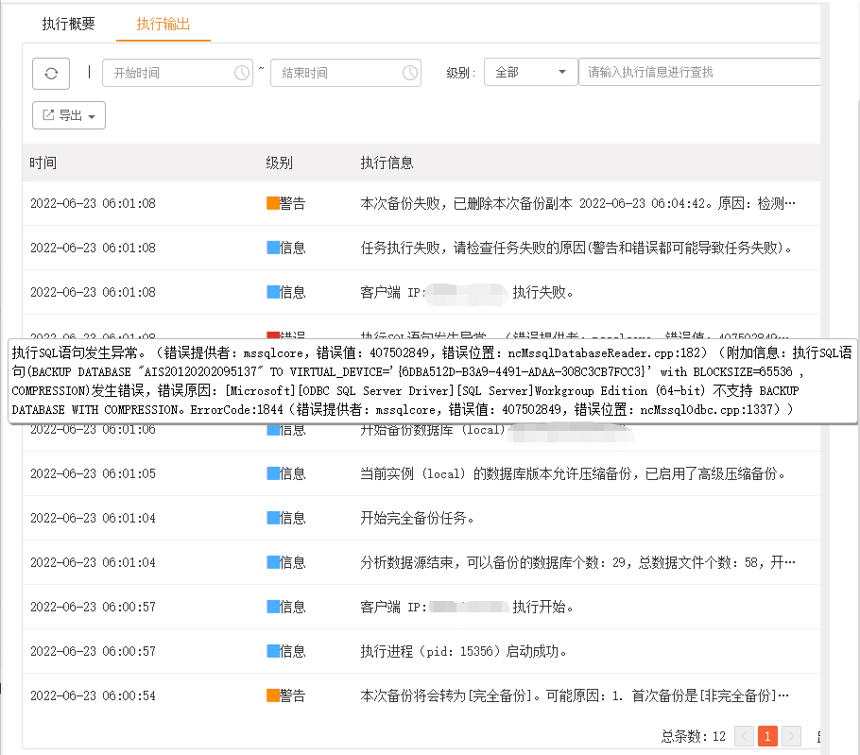Click 总条数: 12 total count text

(694, 736)
